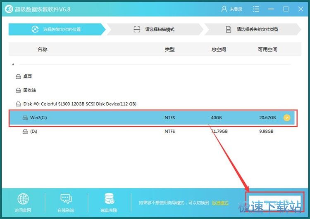Sort by 类型 column header

click(169, 49)
